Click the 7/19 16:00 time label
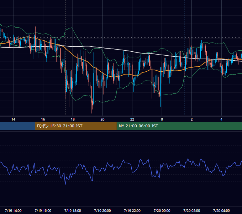The height and width of the screenshot is (214, 242). point(43,210)
